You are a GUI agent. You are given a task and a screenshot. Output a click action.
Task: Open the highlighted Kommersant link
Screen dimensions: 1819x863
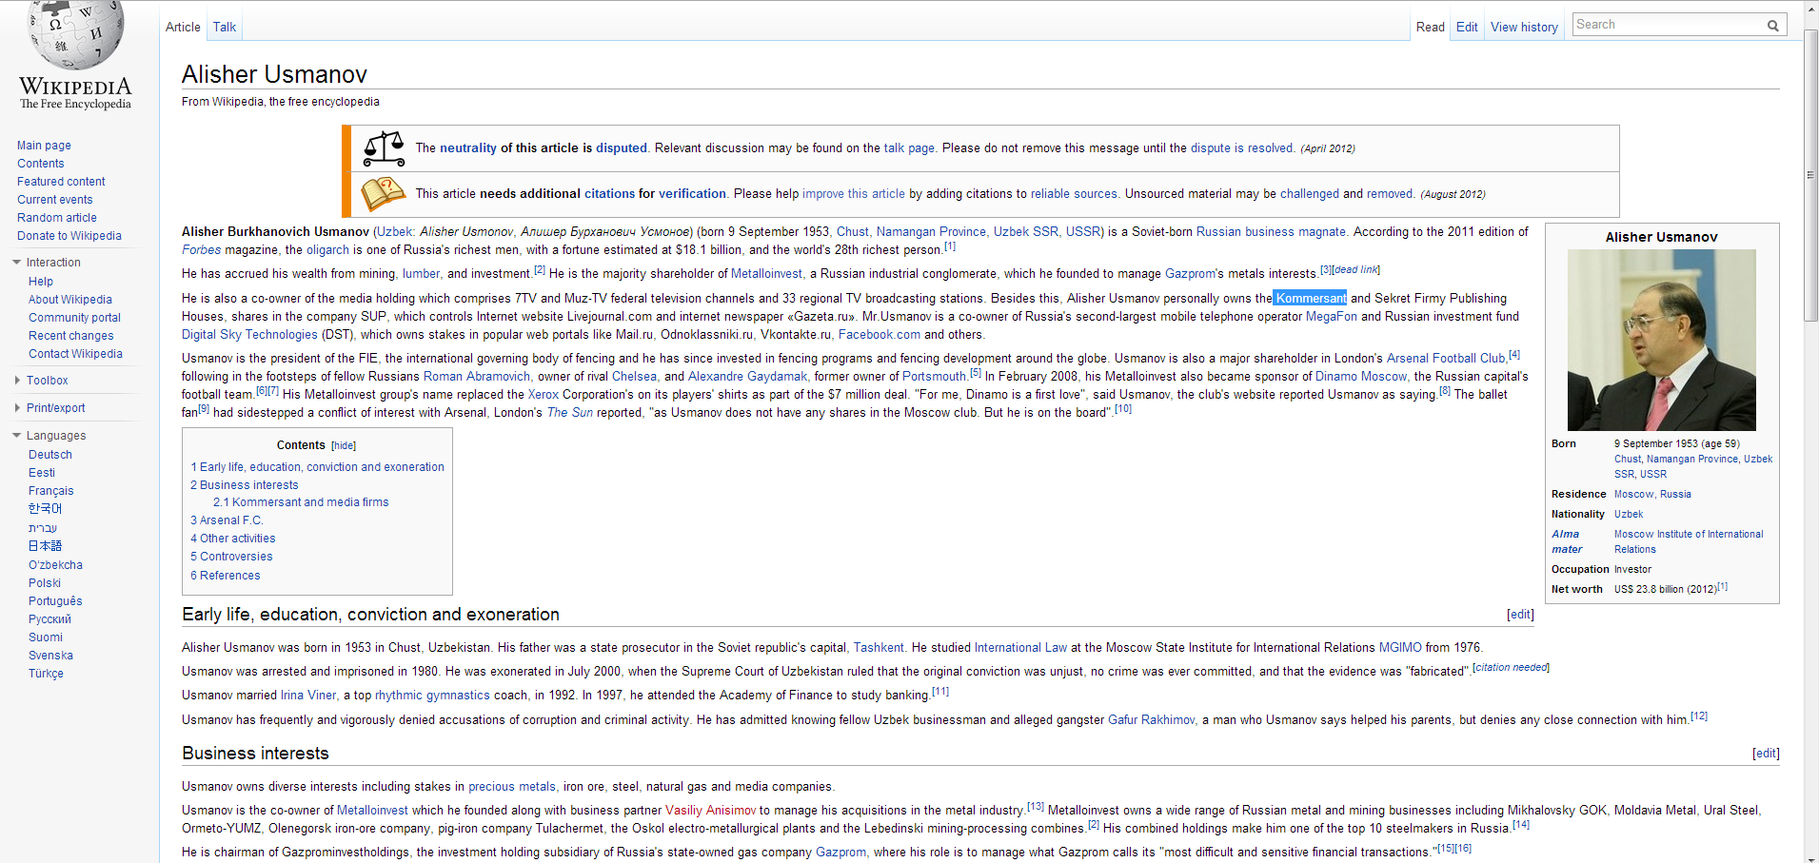point(1311,299)
